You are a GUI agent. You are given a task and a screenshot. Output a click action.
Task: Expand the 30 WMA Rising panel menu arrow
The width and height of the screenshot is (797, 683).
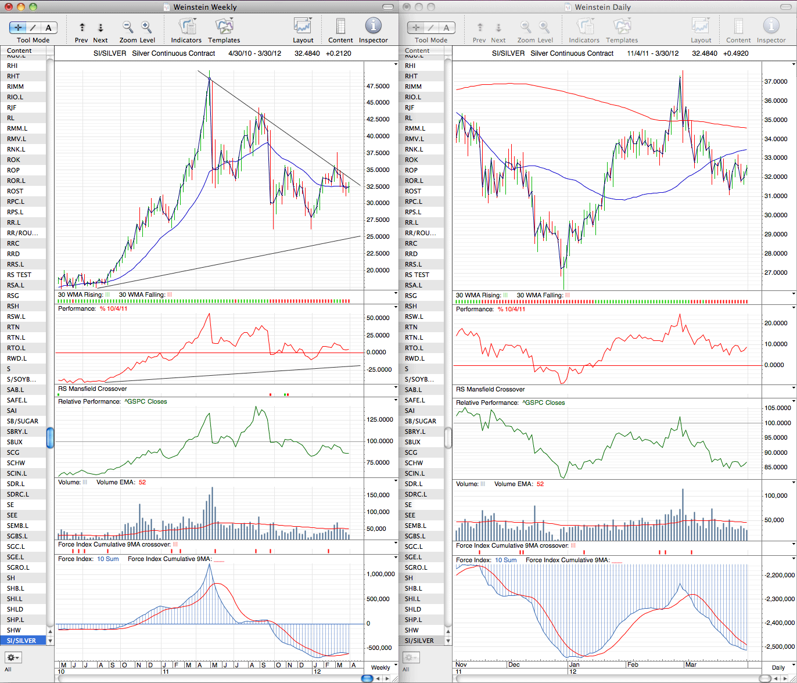(x=396, y=294)
